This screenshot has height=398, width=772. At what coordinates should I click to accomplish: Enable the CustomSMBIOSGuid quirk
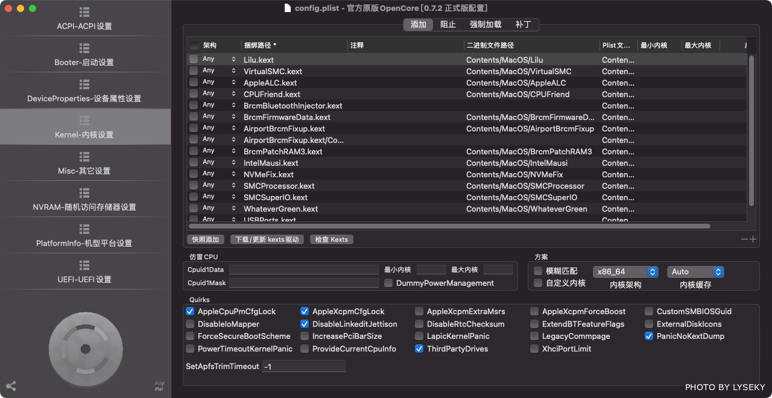pyautogui.click(x=649, y=311)
